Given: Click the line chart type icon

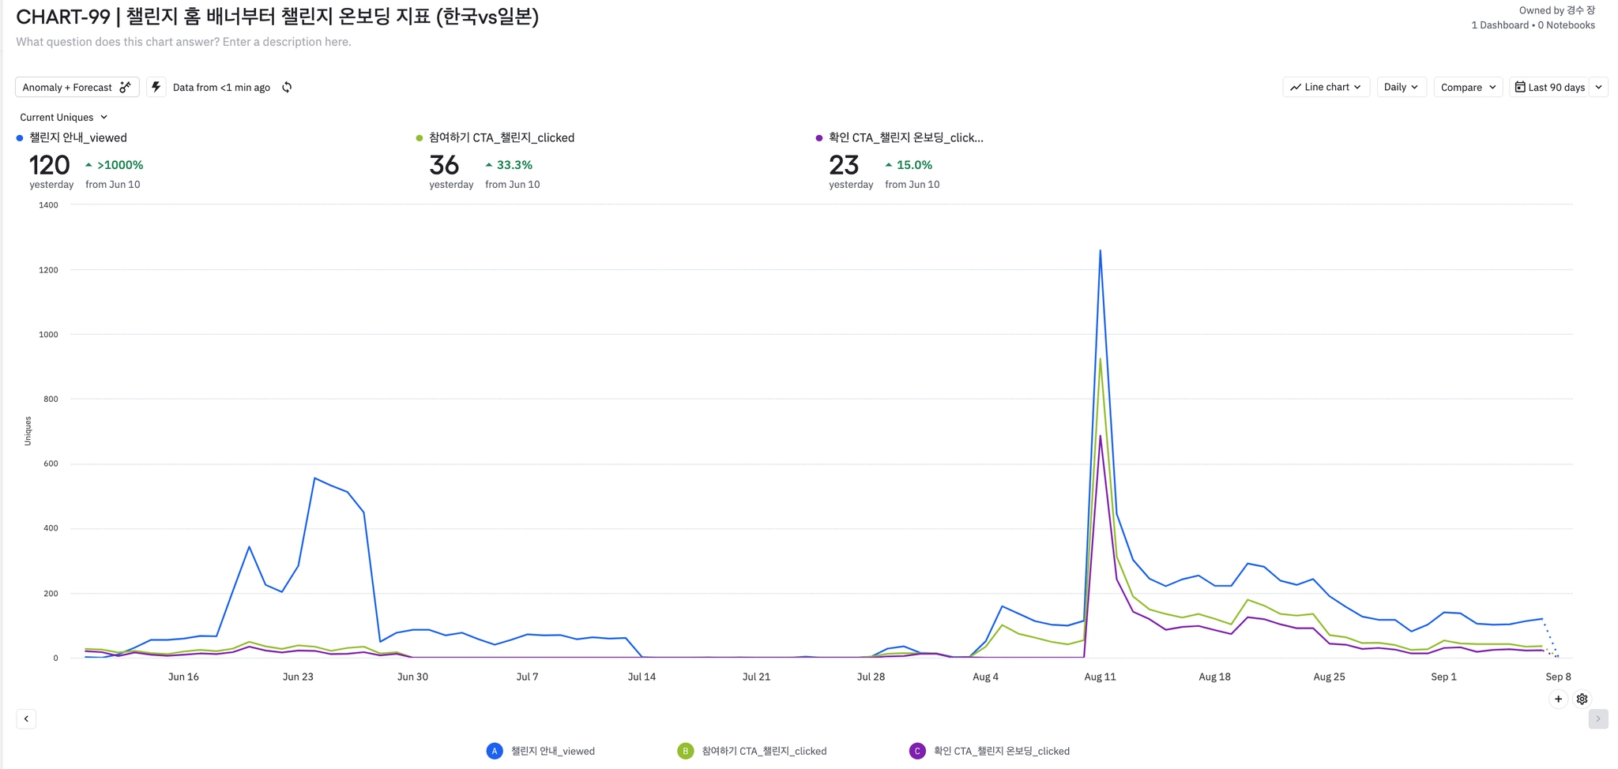Looking at the screenshot, I should pos(1296,87).
